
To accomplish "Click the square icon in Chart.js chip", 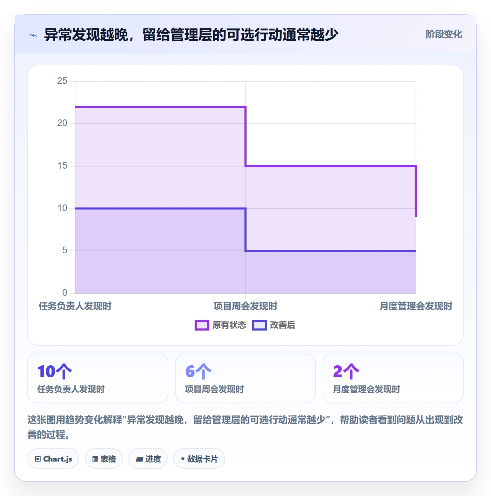I will click(38, 459).
